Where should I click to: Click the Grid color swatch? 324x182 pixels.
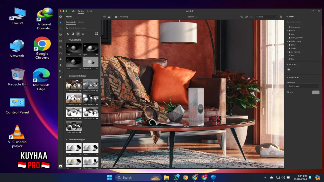click(x=316, y=93)
